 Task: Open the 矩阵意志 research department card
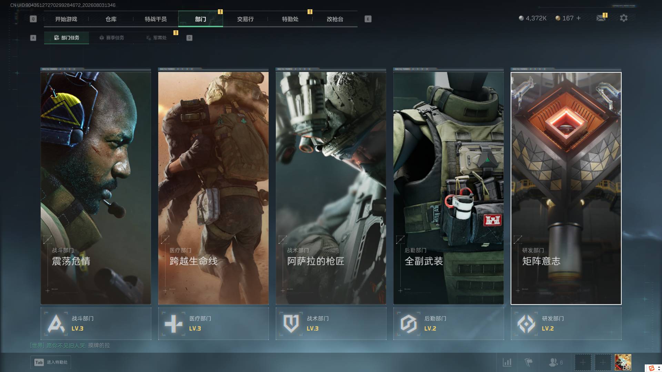pyautogui.click(x=566, y=188)
